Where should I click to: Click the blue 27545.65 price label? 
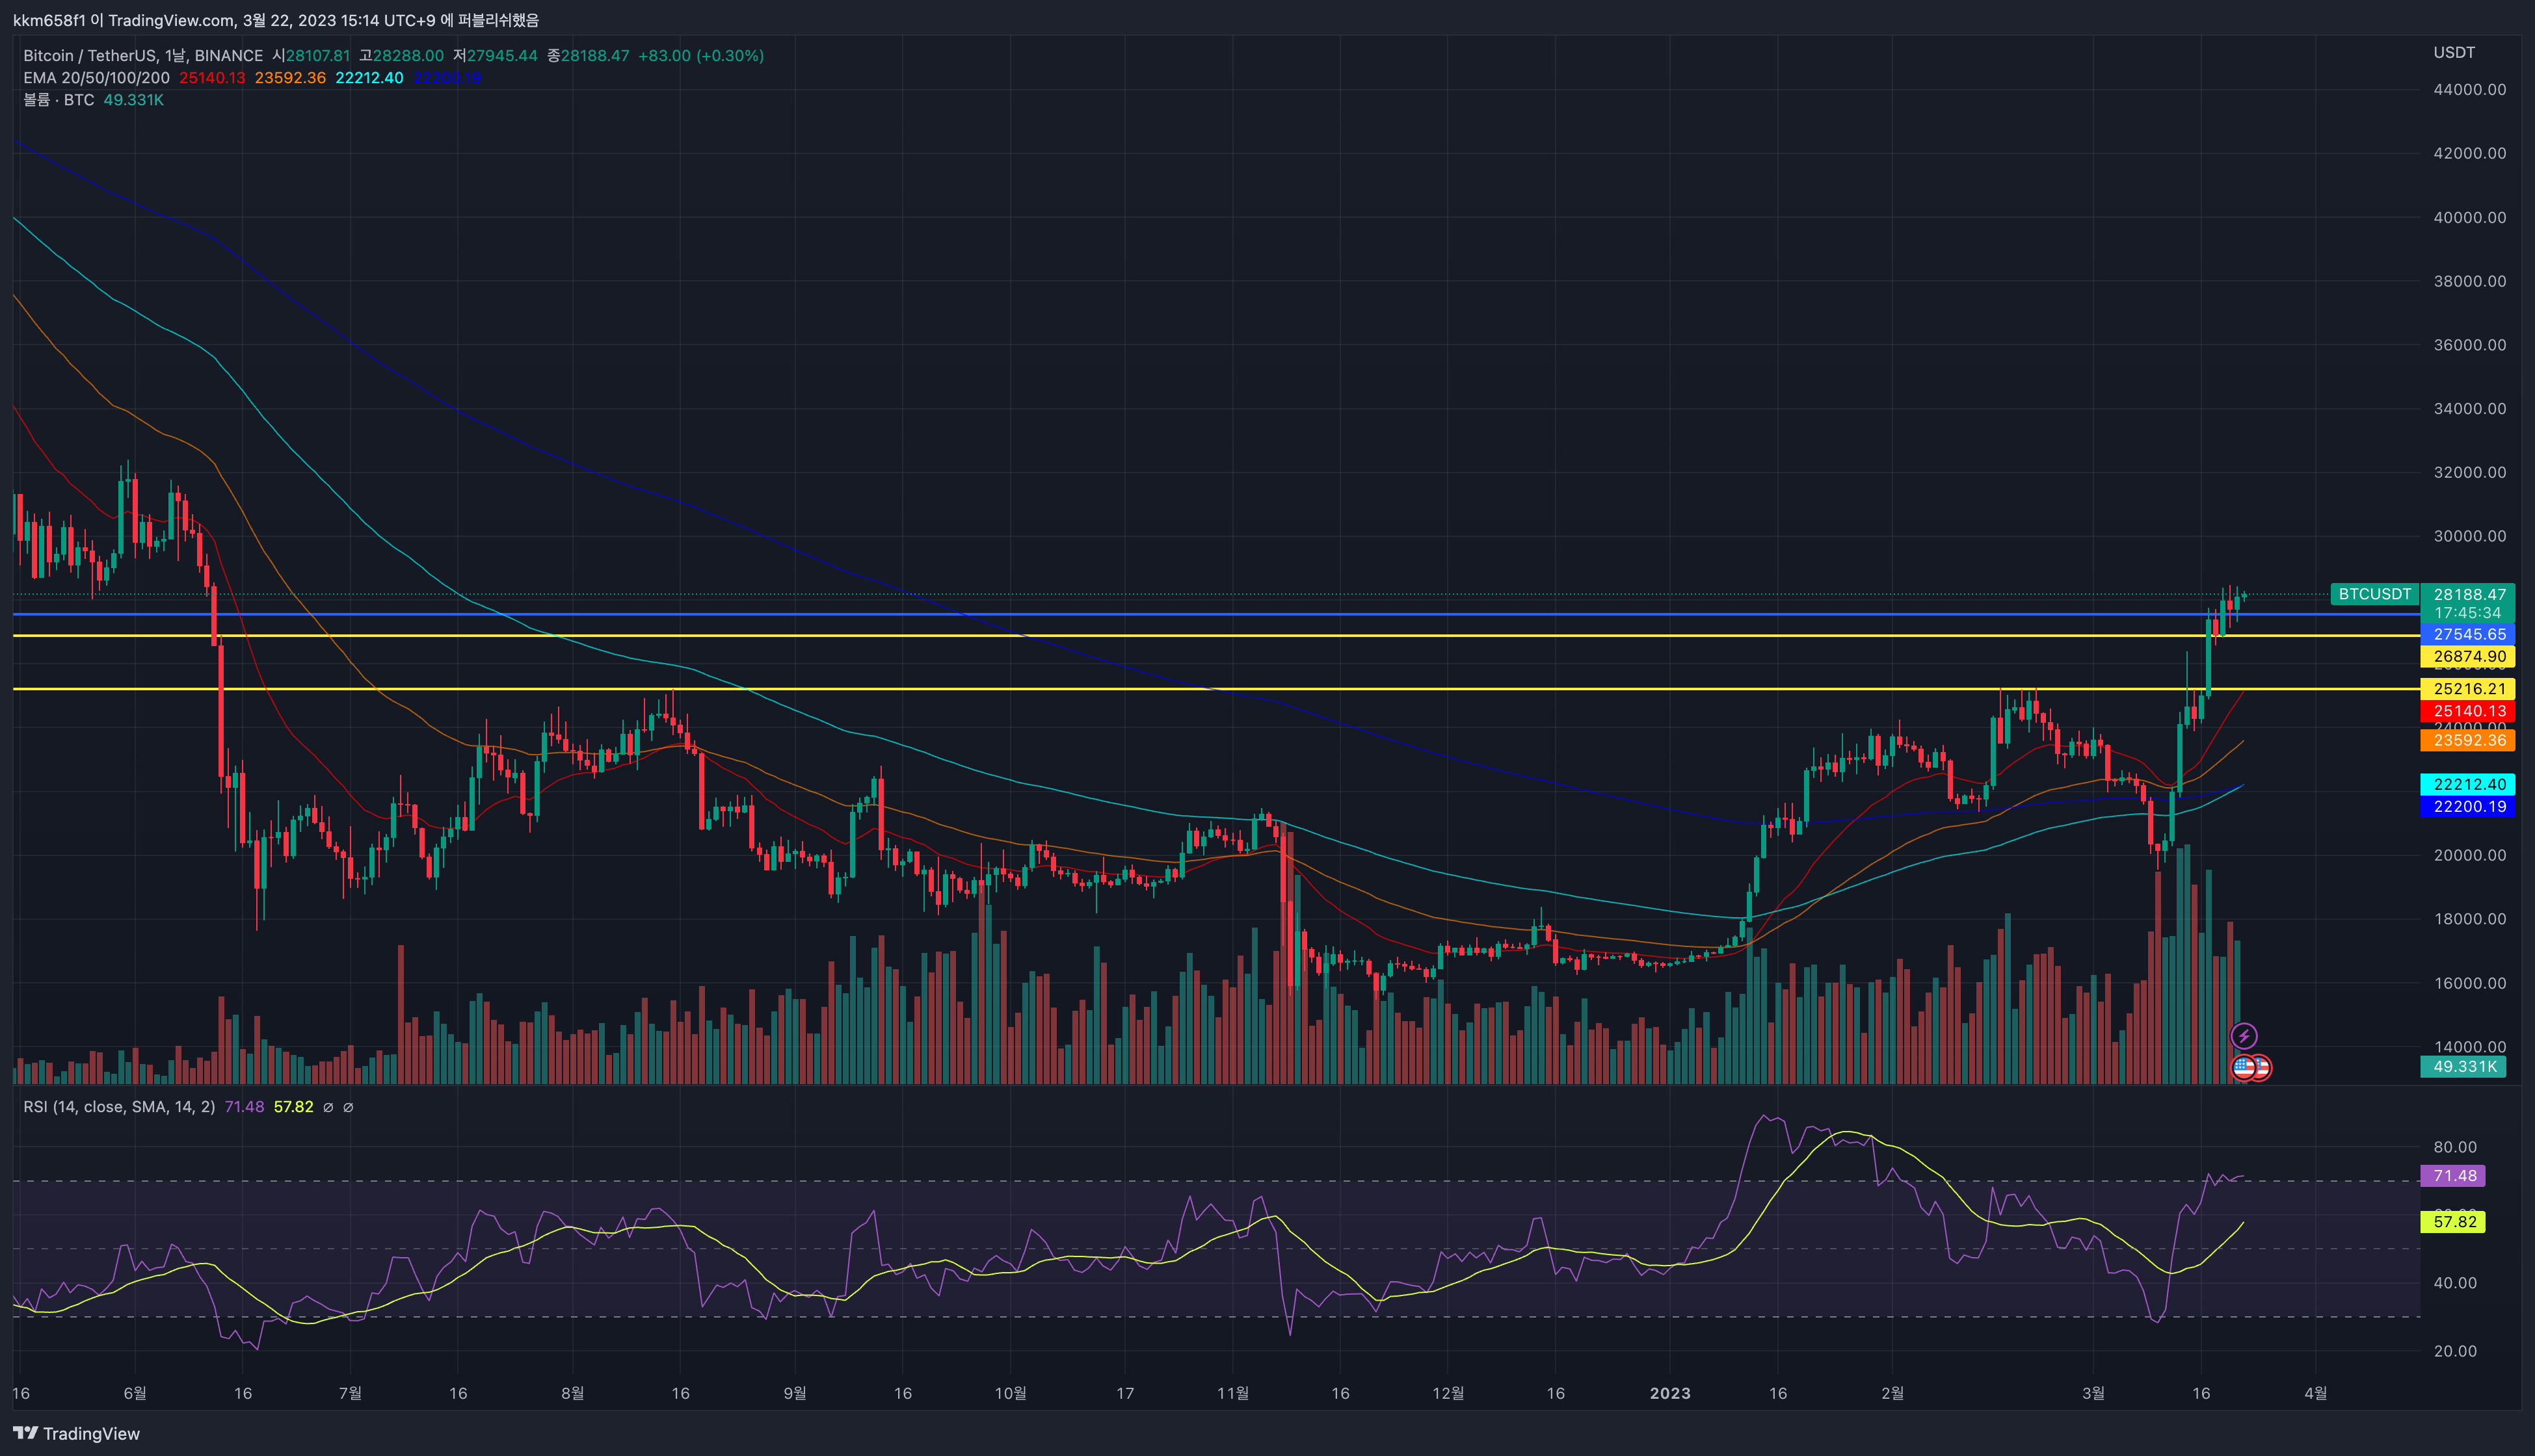[x=2469, y=634]
